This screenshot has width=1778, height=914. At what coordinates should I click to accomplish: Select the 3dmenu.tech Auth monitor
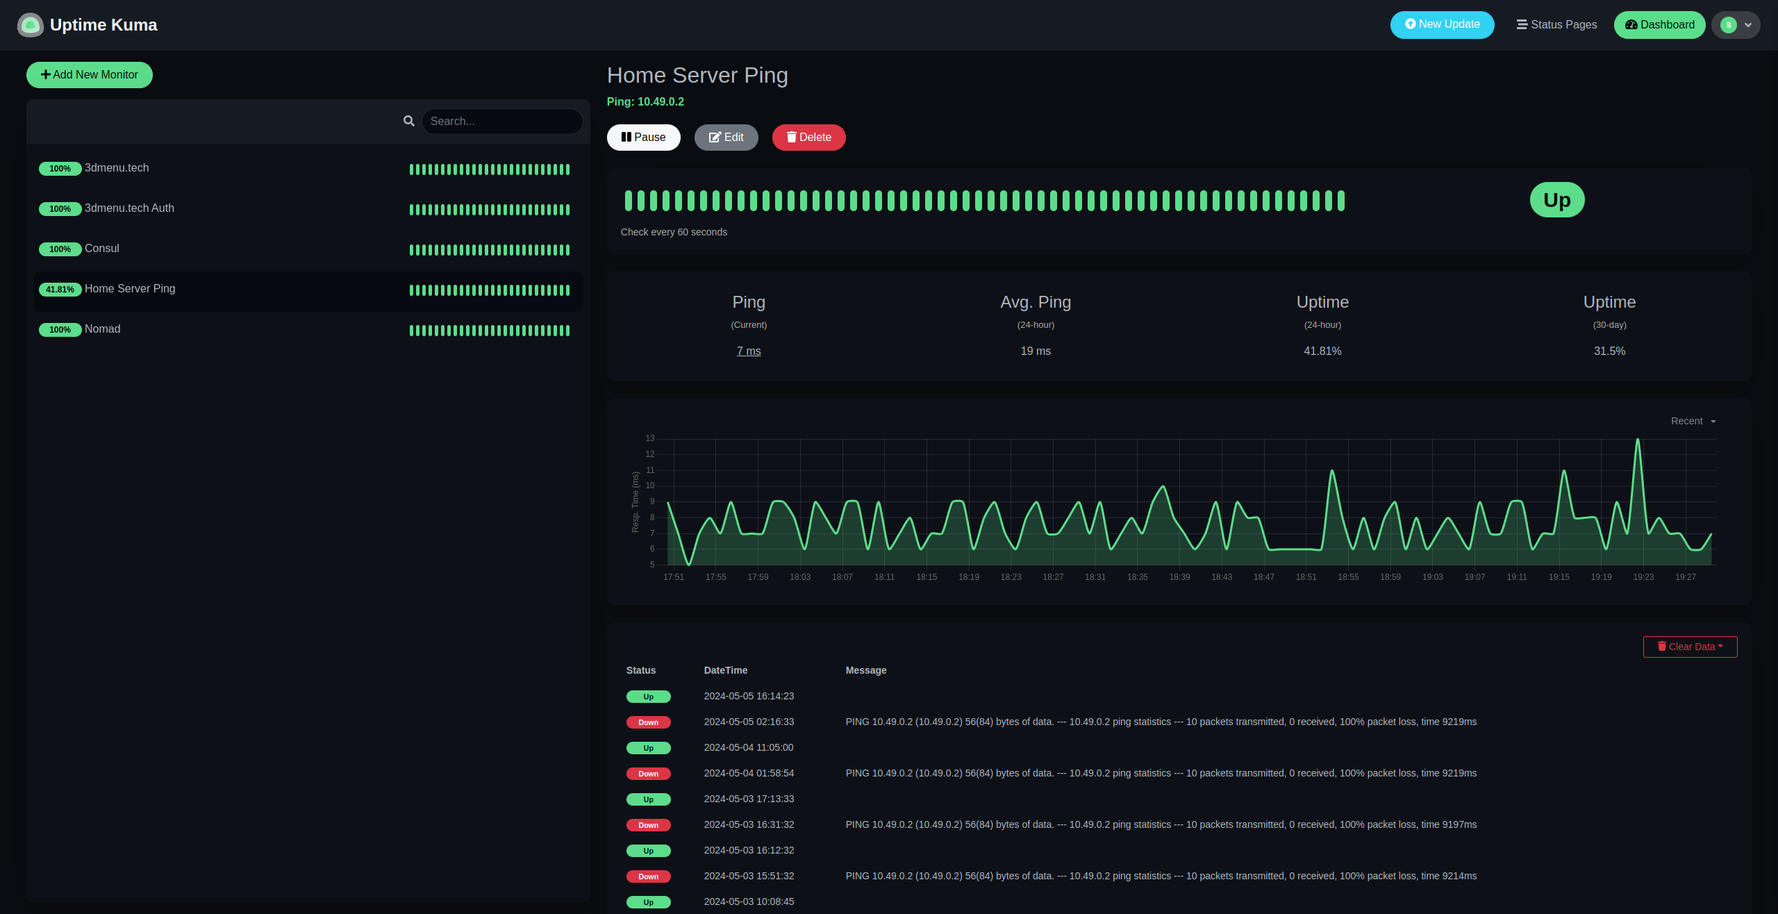pos(129,208)
